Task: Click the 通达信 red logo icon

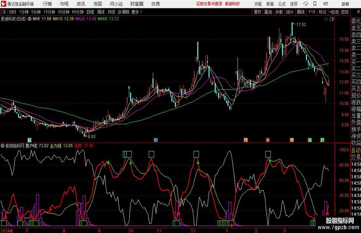Action: tap(3, 4)
